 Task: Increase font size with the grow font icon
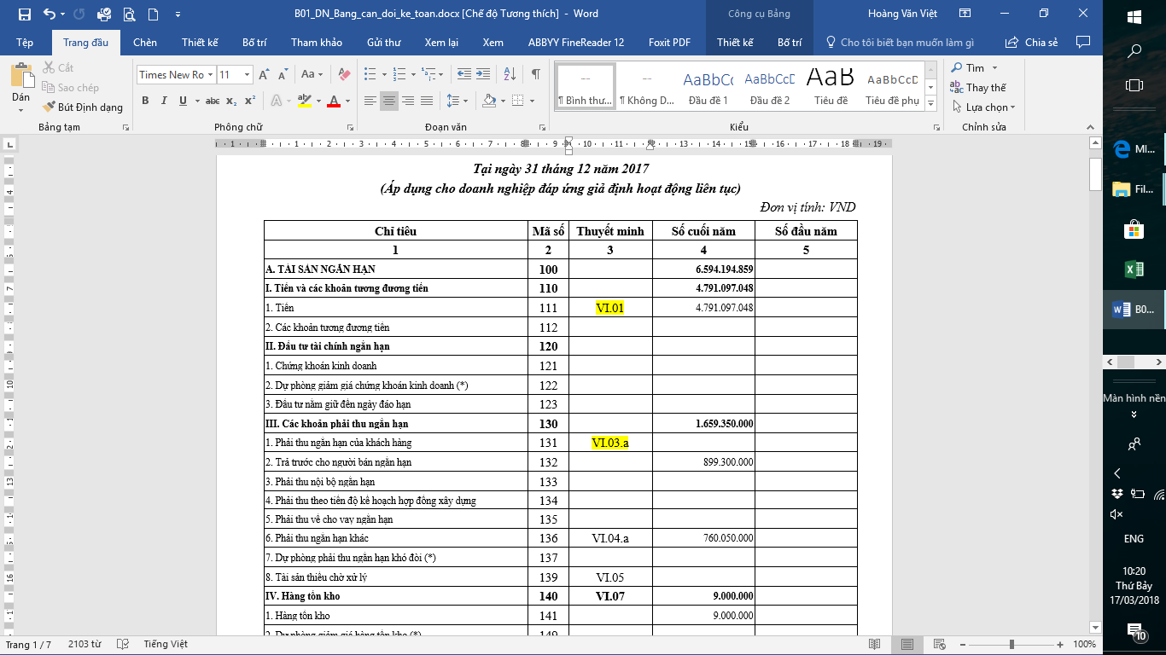(x=264, y=75)
